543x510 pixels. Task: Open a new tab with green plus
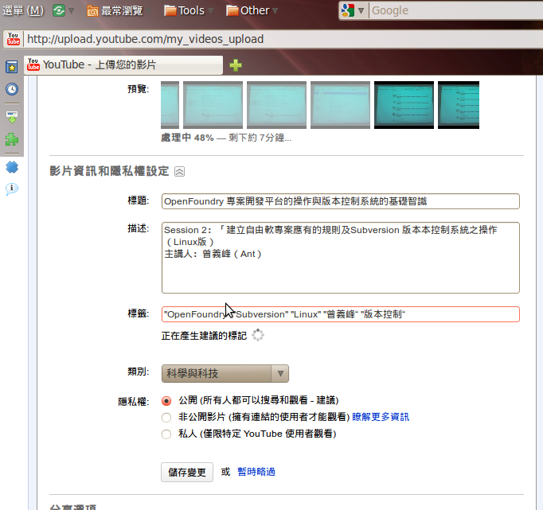tap(236, 65)
